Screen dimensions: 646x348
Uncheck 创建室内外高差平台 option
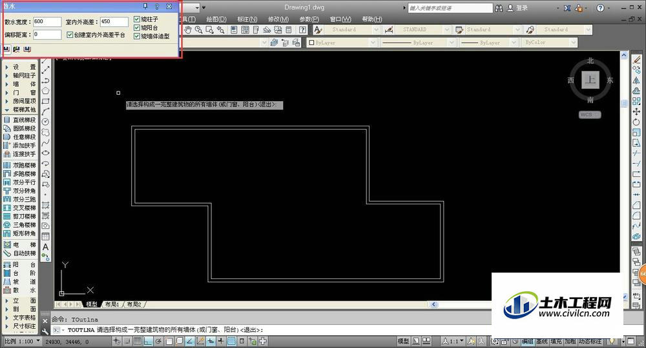[70, 35]
